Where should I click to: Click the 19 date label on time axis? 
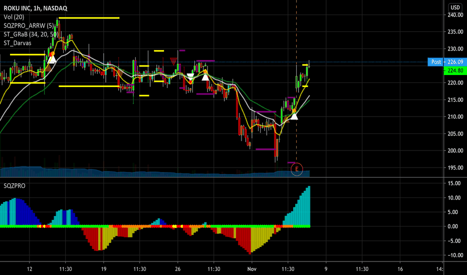point(104,269)
